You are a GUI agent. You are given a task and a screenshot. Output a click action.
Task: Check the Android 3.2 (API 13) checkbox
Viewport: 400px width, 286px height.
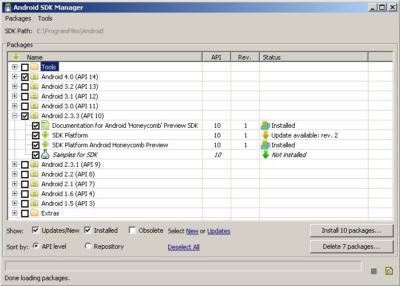tap(25, 87)
